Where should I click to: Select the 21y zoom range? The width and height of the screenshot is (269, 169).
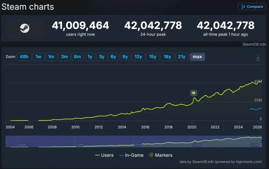tap(182, 57)
